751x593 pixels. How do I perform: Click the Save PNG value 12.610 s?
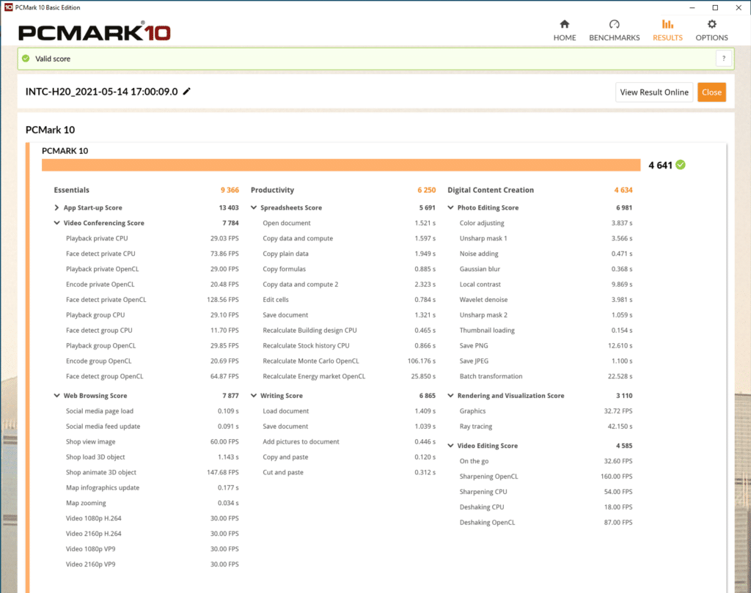(x=620, y=345)
